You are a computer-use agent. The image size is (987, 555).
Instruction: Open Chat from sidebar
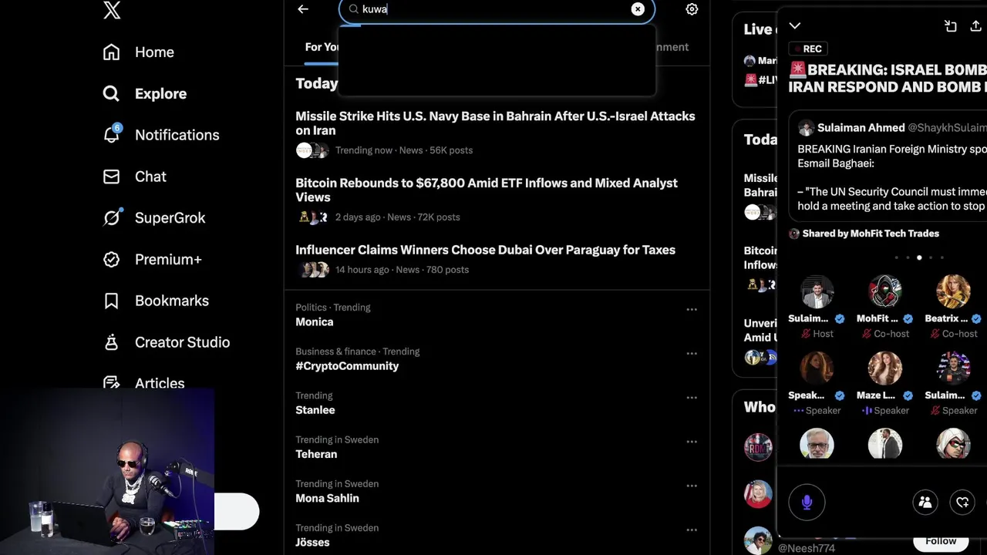click(135, 177)
